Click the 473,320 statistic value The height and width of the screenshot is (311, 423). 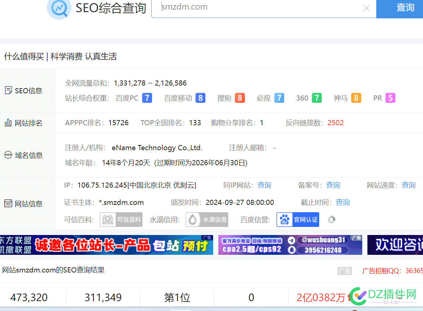pyautogui.click(x=29, y=297)
